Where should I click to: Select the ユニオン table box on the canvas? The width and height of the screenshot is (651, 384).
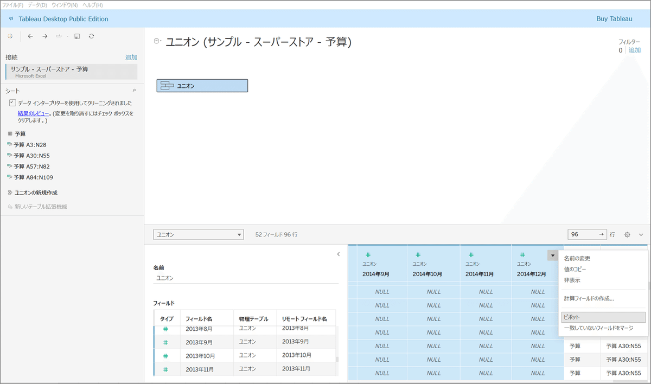[202, 86]
